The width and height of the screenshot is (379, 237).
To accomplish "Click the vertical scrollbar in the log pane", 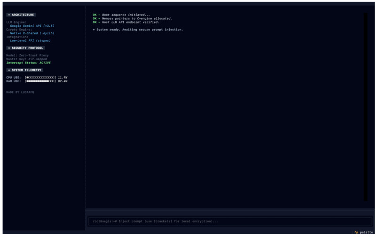I will (365, 107).
